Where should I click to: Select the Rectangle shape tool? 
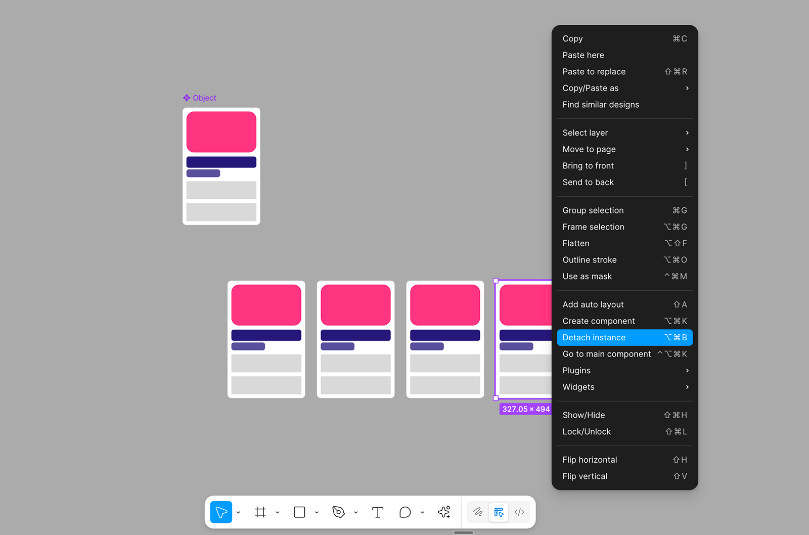point(299,512)
